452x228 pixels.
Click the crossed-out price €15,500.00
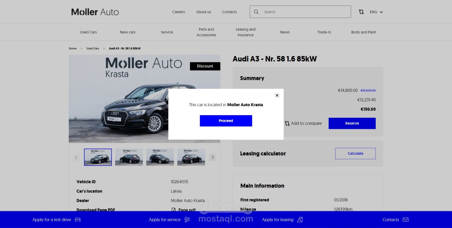368,90
